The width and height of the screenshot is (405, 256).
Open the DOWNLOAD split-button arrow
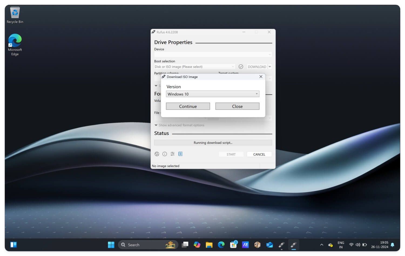270,67
